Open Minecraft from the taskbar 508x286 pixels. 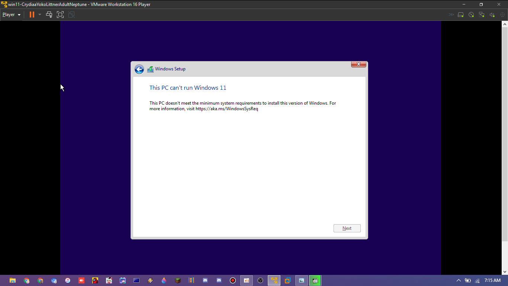point(178,280)
